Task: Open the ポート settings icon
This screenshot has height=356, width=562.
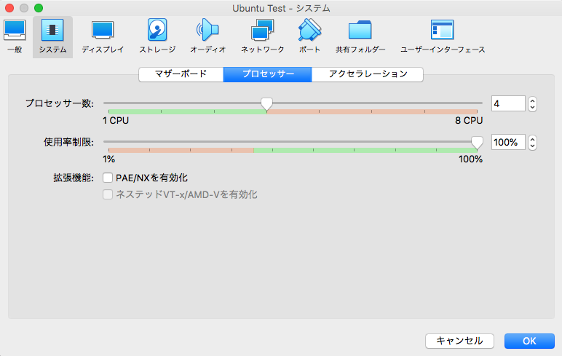Action: (309, 36)
